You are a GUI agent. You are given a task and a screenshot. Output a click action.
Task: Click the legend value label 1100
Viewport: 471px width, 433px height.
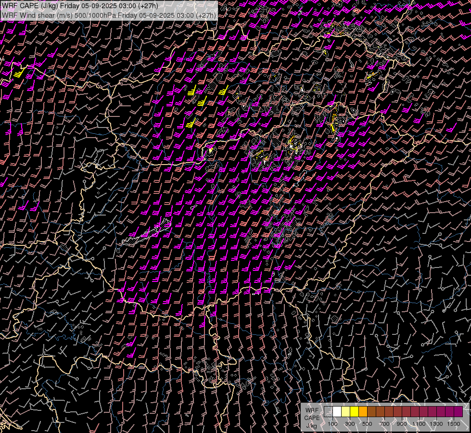pos(419,424)
